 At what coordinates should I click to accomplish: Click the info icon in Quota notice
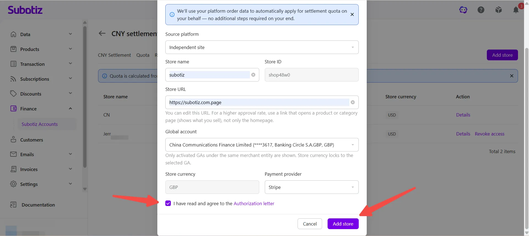pos(105,76)
